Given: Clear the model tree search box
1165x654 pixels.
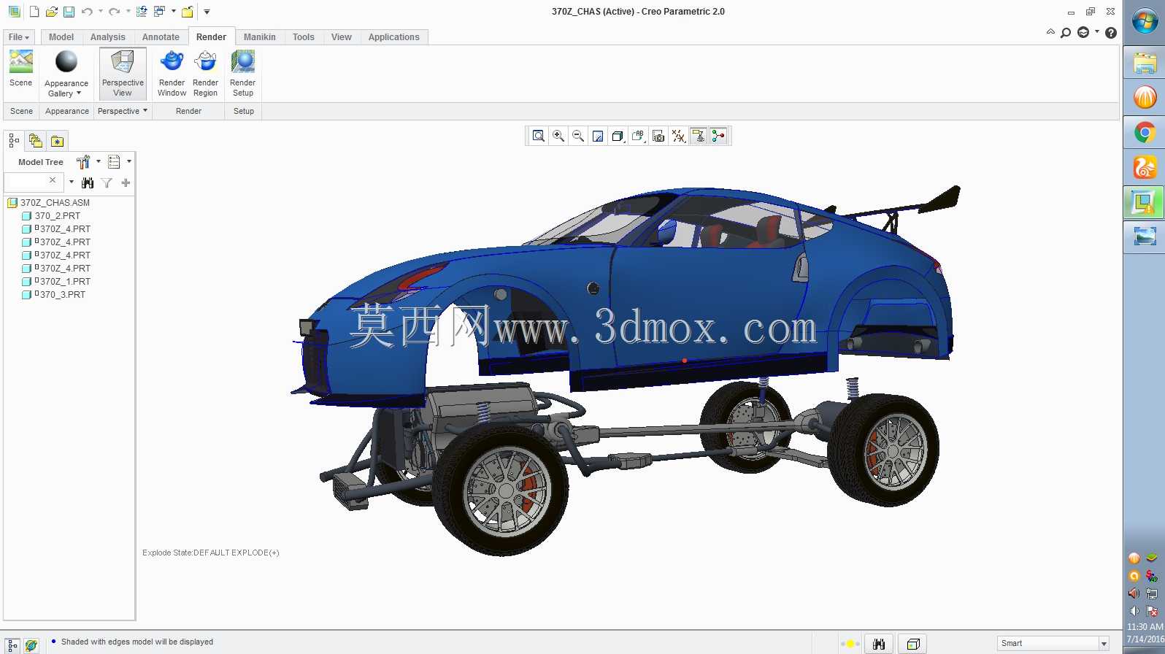Looking at the screenshot, I should 53,180.
